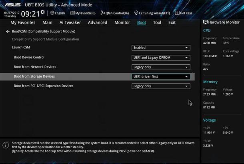Click the Hardware Monitor title

pyautogui.click(x=224, y=22)
